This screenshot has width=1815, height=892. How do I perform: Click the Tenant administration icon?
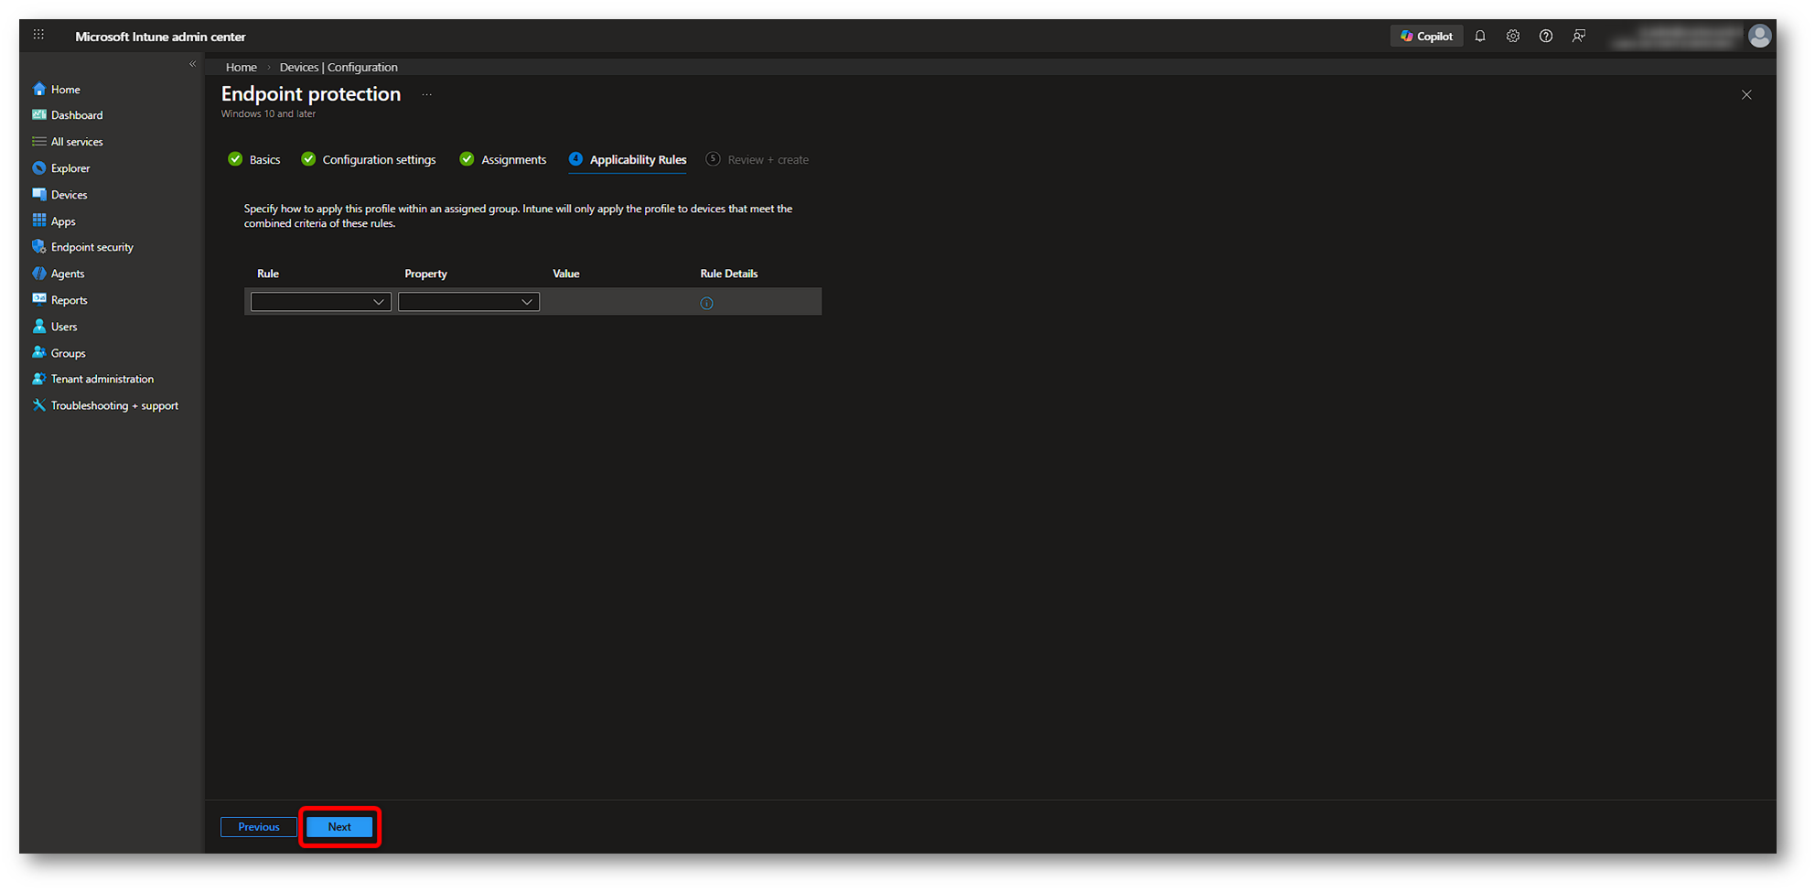[x=39, y=379]
